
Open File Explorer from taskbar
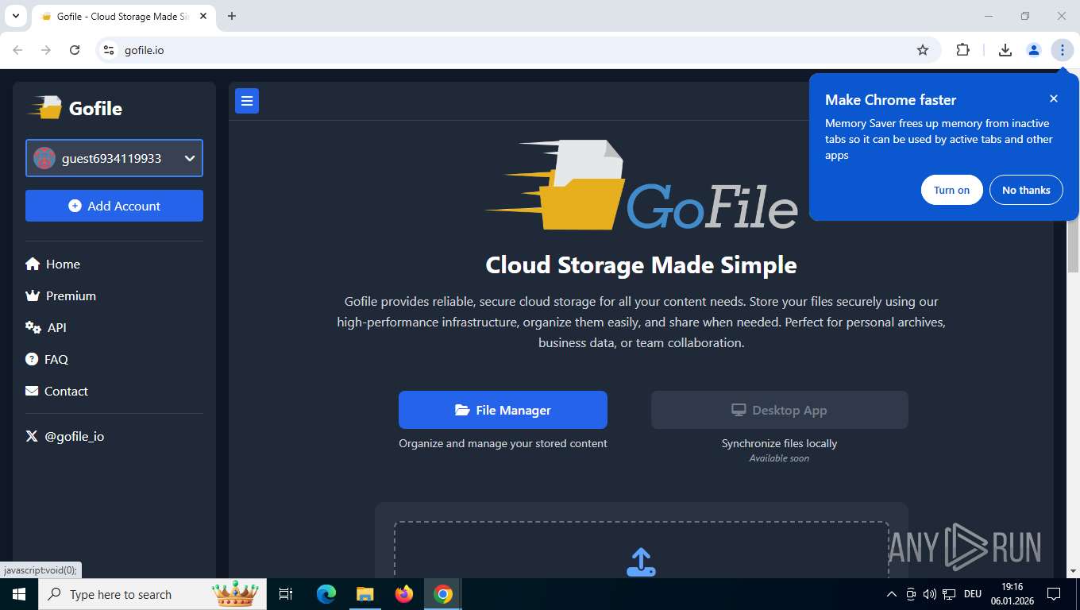[364, 594]
